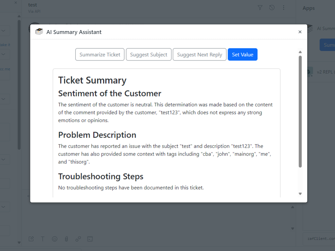Click the compose edit icon in editor toolbar
Viewport: 335px width, 251px height.
coord(31,239)
